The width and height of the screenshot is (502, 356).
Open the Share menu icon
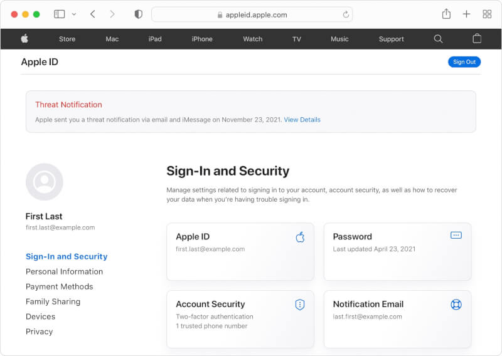pyautogui.click(x=446, y=14)
